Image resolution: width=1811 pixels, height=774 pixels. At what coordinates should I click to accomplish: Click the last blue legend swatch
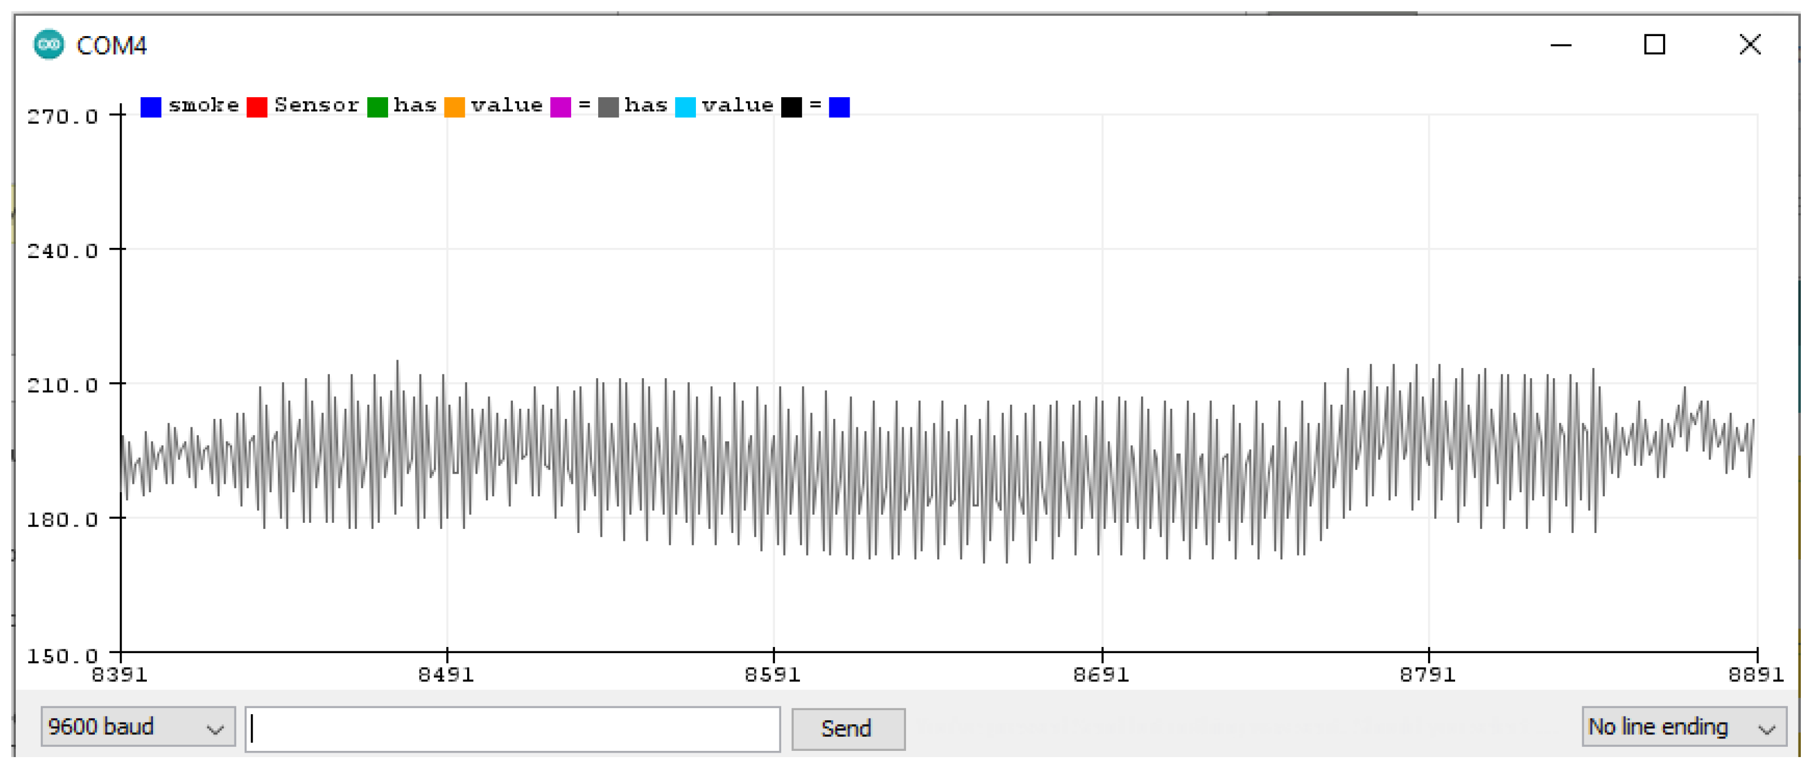tap(839, 107)
